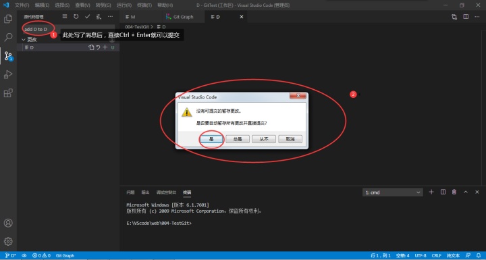Open the 选择(S) menu
Viewport: 486px width, 260px height.
[x=62, y=5]
